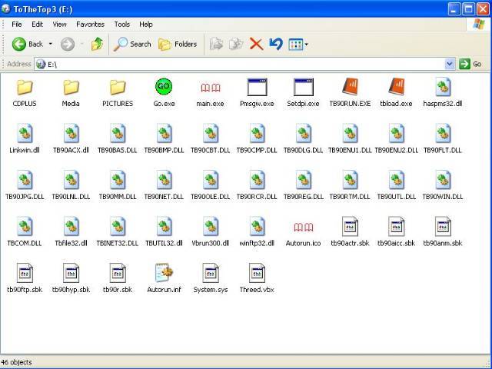
Task: Click the Folders toolbar button
Action: click(x=178, y=44)
